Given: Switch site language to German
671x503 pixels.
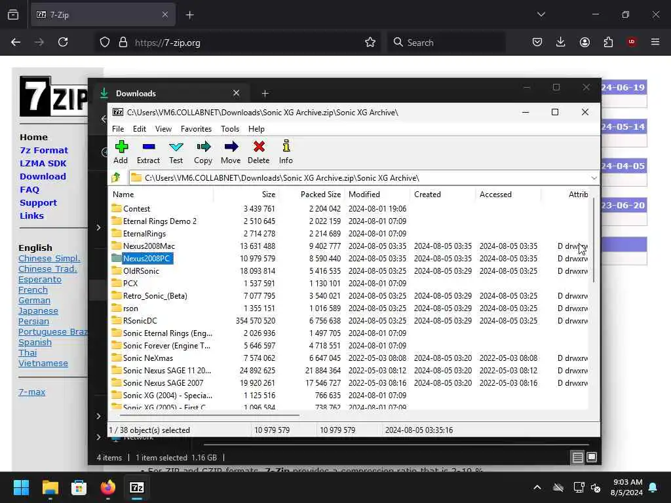Looking at the screenshot, I should click(x=34, y=300).
